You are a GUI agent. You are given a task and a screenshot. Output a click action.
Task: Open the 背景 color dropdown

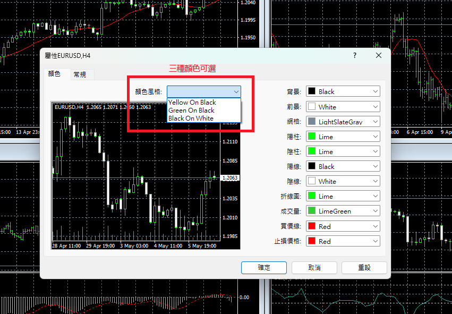(x=343, y=91)
